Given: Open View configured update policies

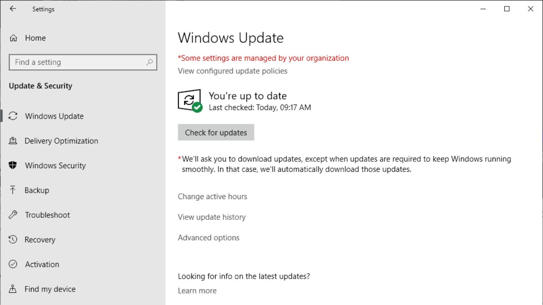Looking at the screenshot, I should (232, 71).
